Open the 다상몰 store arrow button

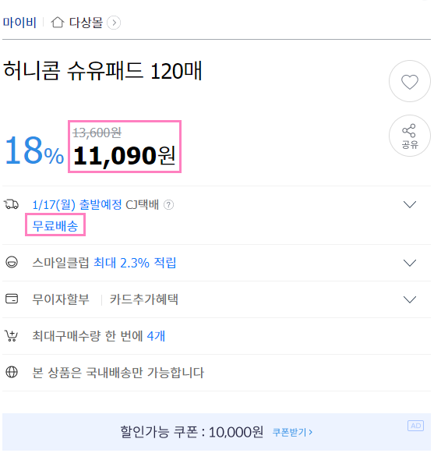tap(114, 23)
